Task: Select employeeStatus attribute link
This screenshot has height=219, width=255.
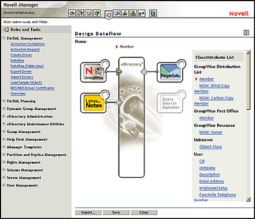Action: click(213, 188)
